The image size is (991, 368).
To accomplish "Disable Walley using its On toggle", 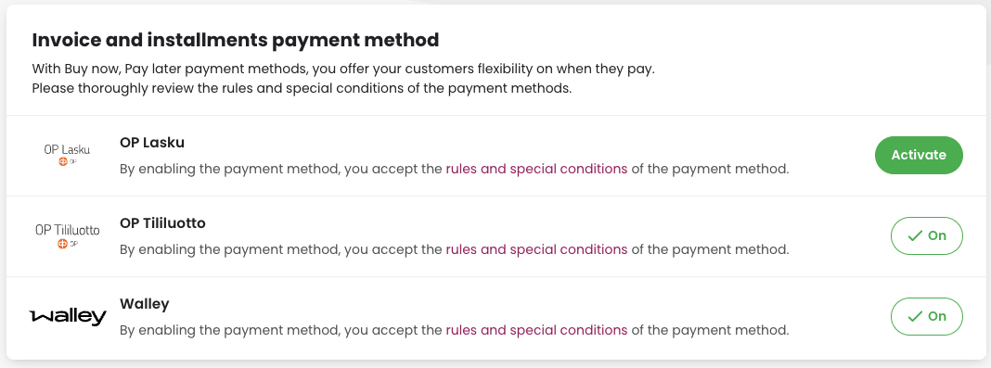I will pos(927,316).
